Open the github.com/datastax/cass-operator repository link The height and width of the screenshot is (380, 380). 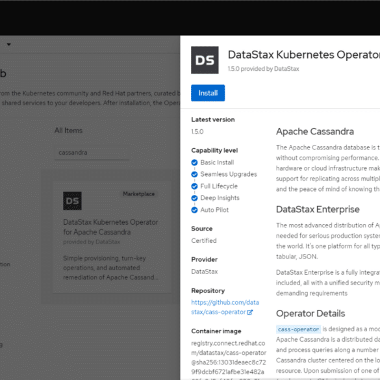tap(225, 307)
